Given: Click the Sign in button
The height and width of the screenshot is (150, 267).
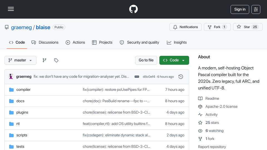Looking at the screenshot, I should tap(240, 9).
